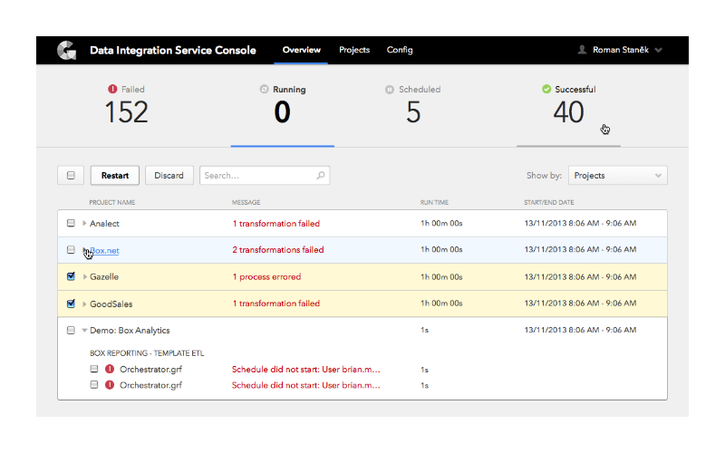725x453 pixels.
Task: Click the search magnifier icon
Action: [321, 175]
